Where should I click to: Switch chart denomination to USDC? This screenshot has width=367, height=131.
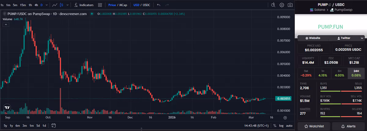[146, 5]
